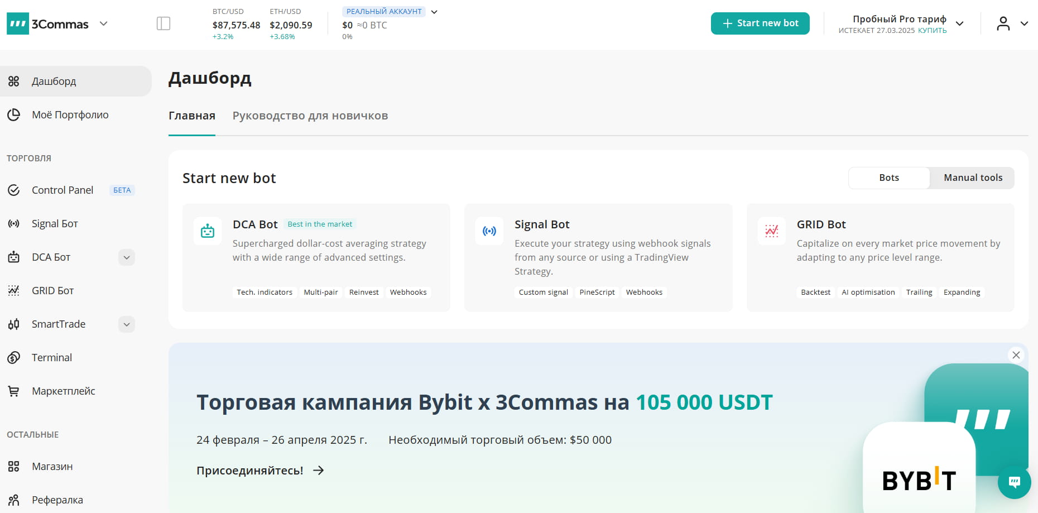Click the Signal Bot card broadcast icon
Viewport: 1038px width, 513px height.
pyautogui.click(x=489, y=231)
